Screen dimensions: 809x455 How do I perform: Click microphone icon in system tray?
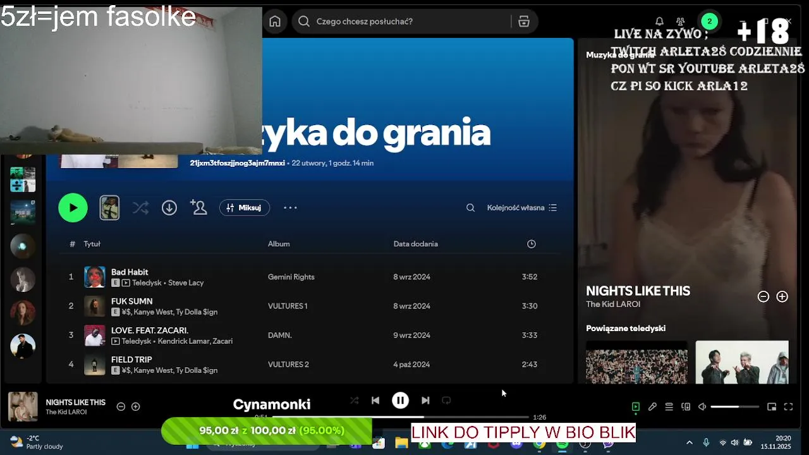[x=706, y=442]
